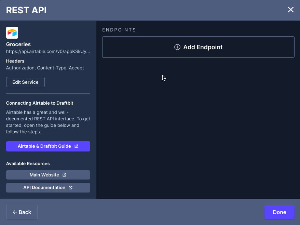Click the Add Endpoint button
The image size is (300, 225).
[x=198, y=47]
